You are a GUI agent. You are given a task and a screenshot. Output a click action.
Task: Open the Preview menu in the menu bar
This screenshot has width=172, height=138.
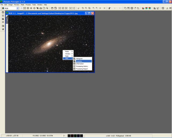17,5
